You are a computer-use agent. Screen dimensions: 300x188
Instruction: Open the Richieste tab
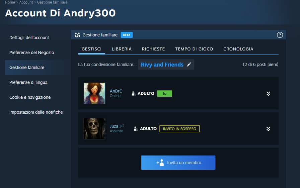(153, 49)
